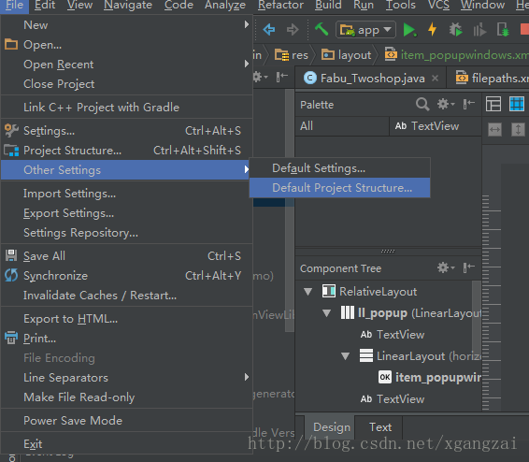Click the Apply Changes lightning bolt icon
This screenshot has height=462, width=529.
[432, 29]
